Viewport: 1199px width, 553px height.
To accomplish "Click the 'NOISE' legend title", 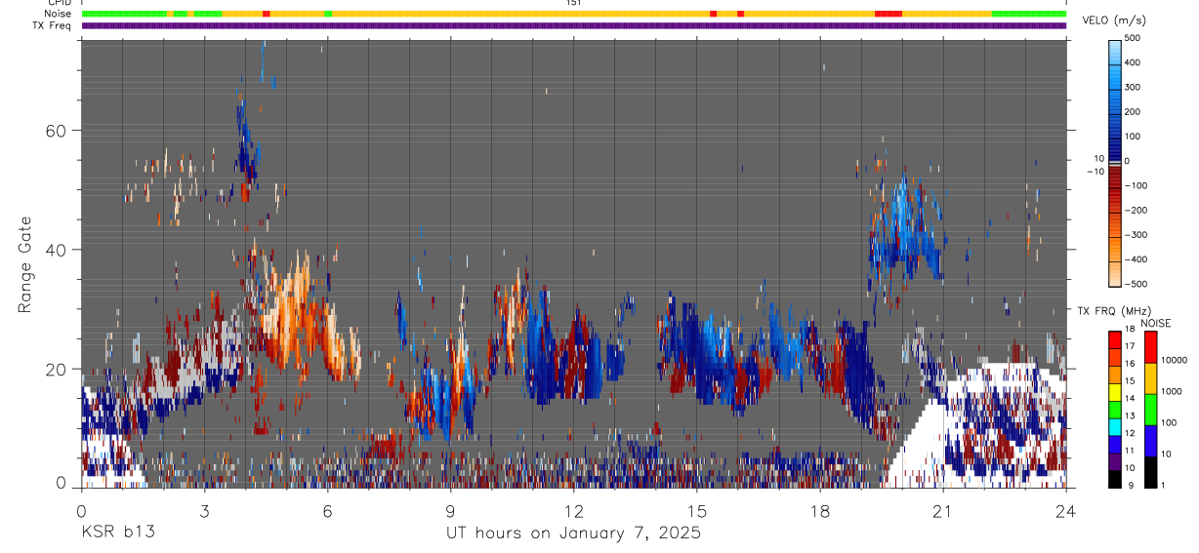I will 1156,324.
